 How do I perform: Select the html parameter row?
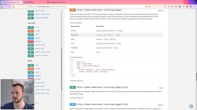[116, 43]
